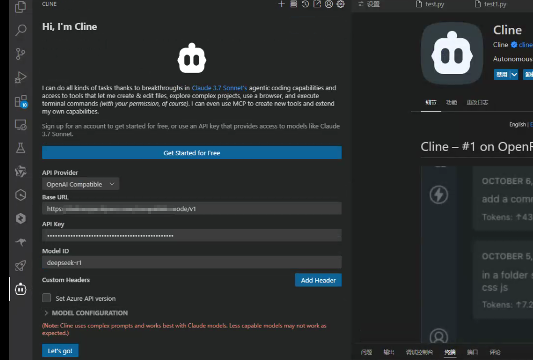This screenshot has height=360, width=533.
Task: Open the Claude 3.7 Sonnet's link
Action: pos(219,88)
